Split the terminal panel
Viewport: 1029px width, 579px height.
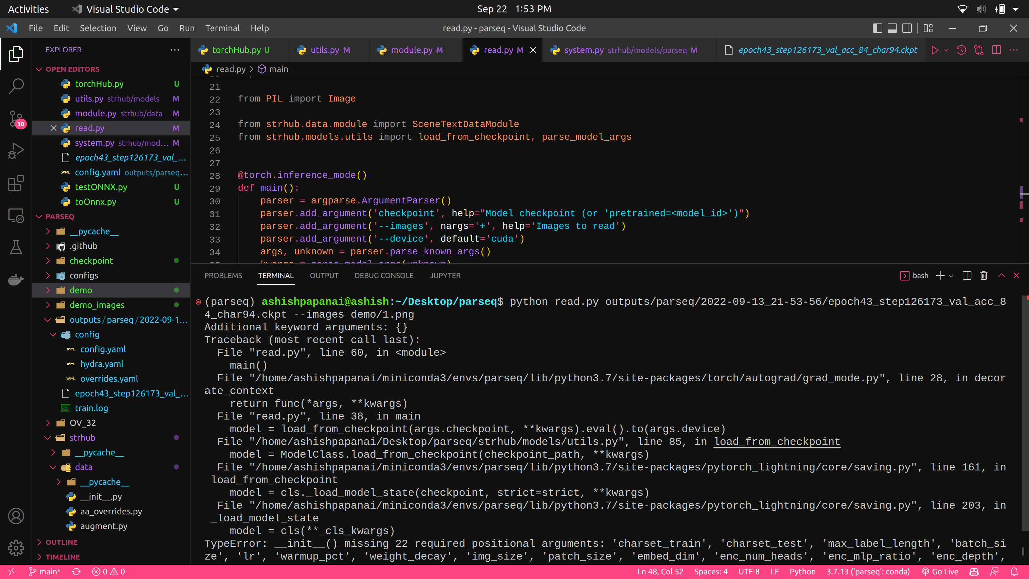pyautogui.click(x=967, y=276)
